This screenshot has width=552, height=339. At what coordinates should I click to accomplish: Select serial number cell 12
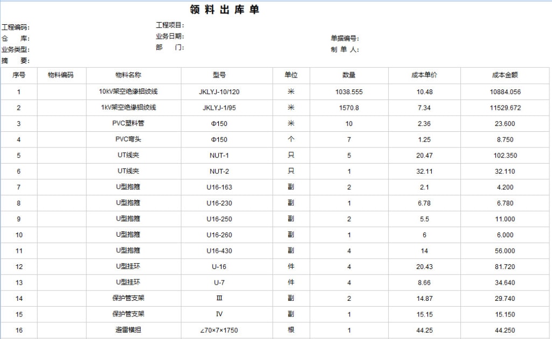coord(19,267)
